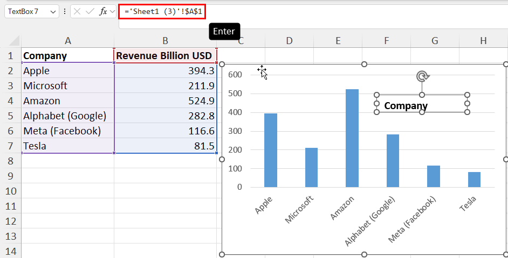Select column H header
The height and width of the screenshot is (258, 508).
click(483, 41)
